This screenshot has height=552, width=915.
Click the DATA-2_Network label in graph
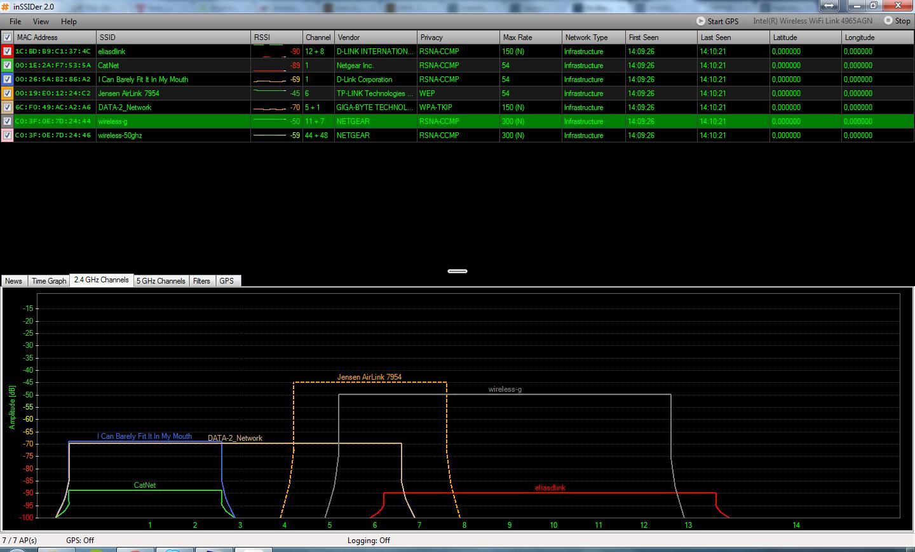point(235,438)
